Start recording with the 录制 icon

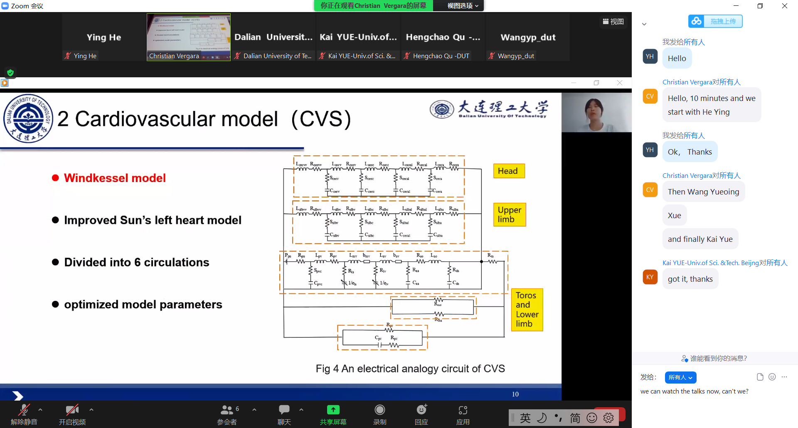[379, 411]
